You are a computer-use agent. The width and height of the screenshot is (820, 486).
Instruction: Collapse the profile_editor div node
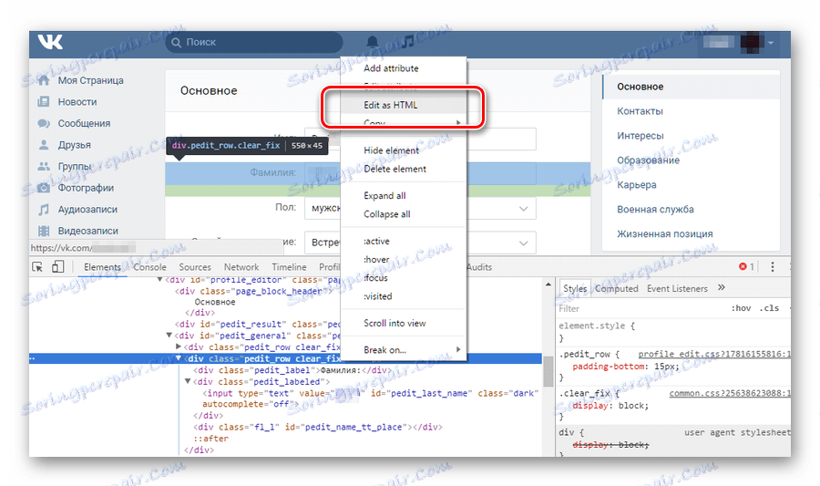[x=160, y=280]
